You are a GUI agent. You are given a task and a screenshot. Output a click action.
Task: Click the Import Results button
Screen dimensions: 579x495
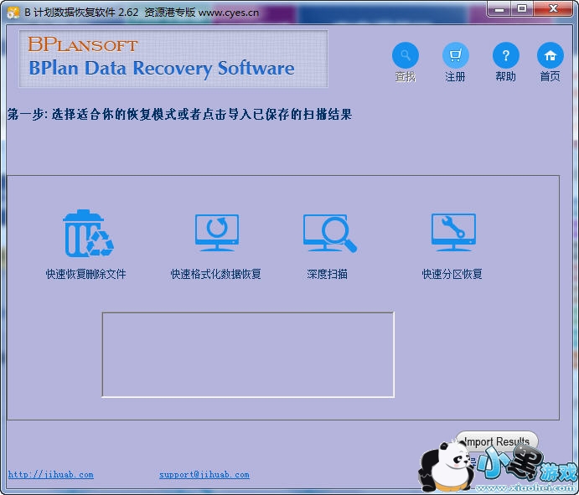pos(497,441)
